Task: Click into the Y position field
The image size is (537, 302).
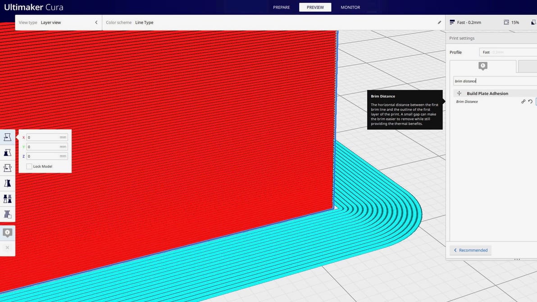Action: point(47,147)
